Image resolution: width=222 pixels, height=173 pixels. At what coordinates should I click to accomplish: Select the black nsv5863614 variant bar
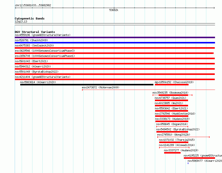(x=87, y=85)
